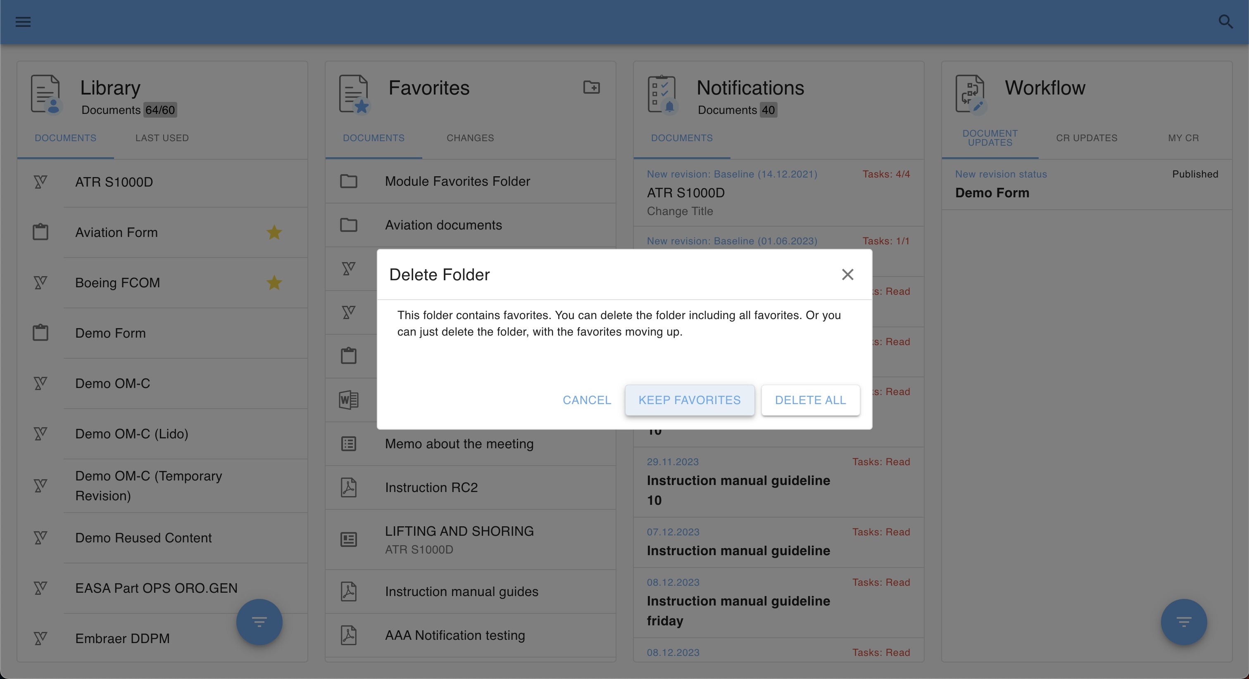This screenshot has width=1249, height=679.
Task: Click the Library filter floating button
Action: point(259,622)
